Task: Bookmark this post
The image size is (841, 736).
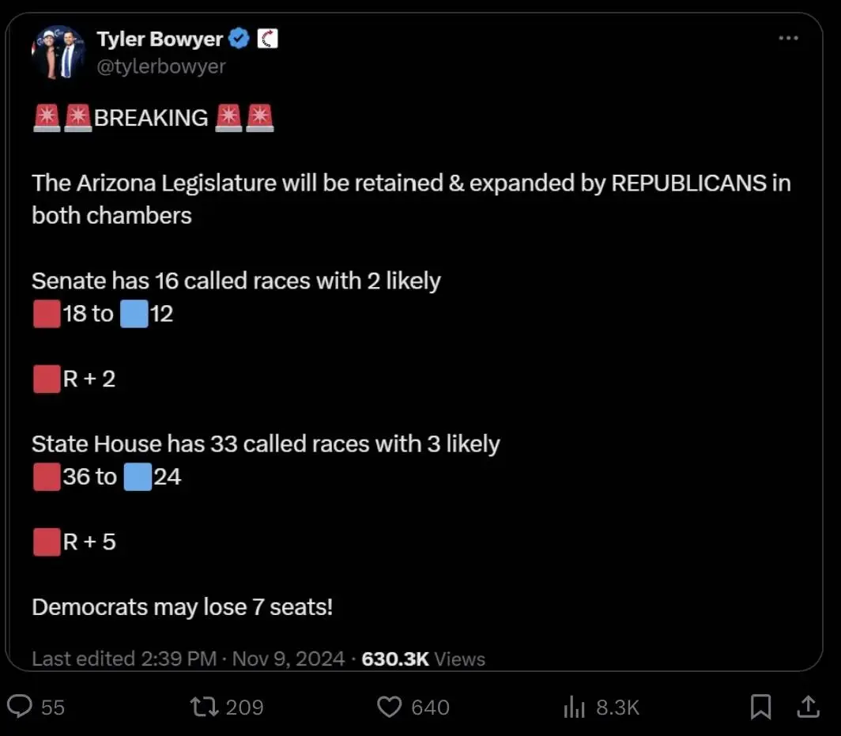Action: (x=760, y=706)
